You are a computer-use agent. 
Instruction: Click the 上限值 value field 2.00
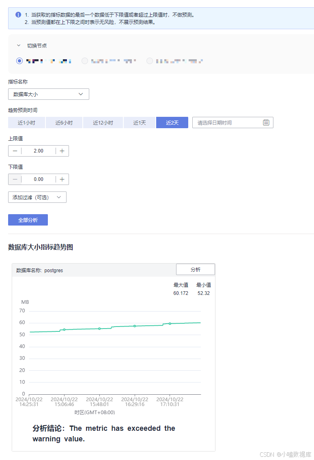coord(39,151)
